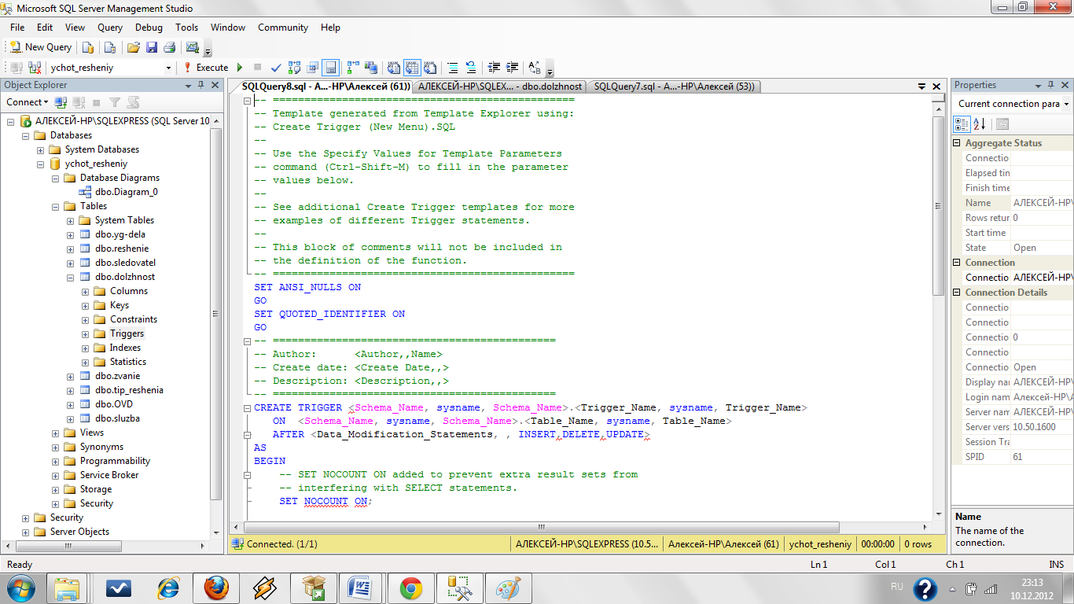
Task: Open the Current connection parameters dropdown
Action: [x=1066, y=104]
